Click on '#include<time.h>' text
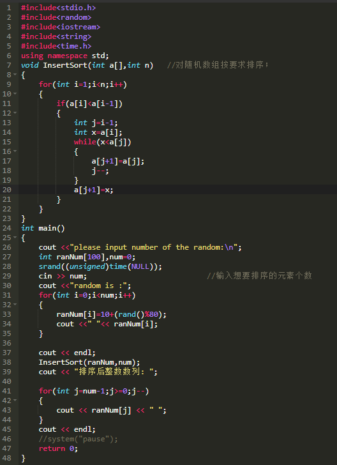This screenshot has width=337, height=465. 56,46
